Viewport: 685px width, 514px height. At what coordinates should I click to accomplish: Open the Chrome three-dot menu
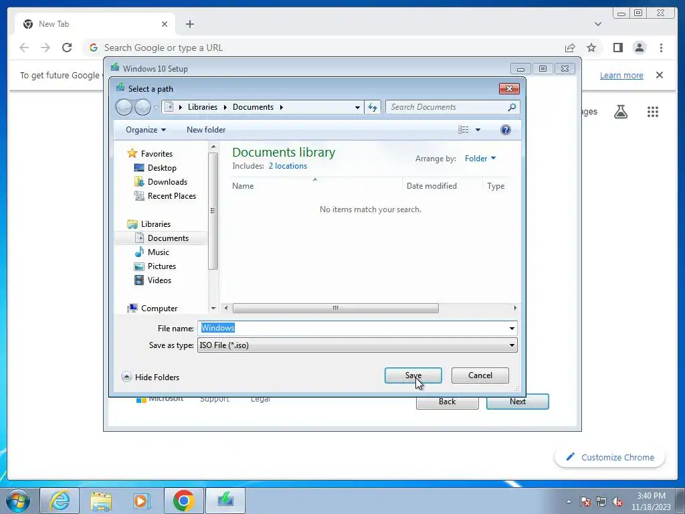pyautogui.click(x=661, y=48)
